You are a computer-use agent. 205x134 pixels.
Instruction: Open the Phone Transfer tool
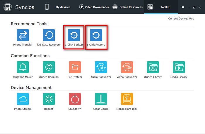23,35
